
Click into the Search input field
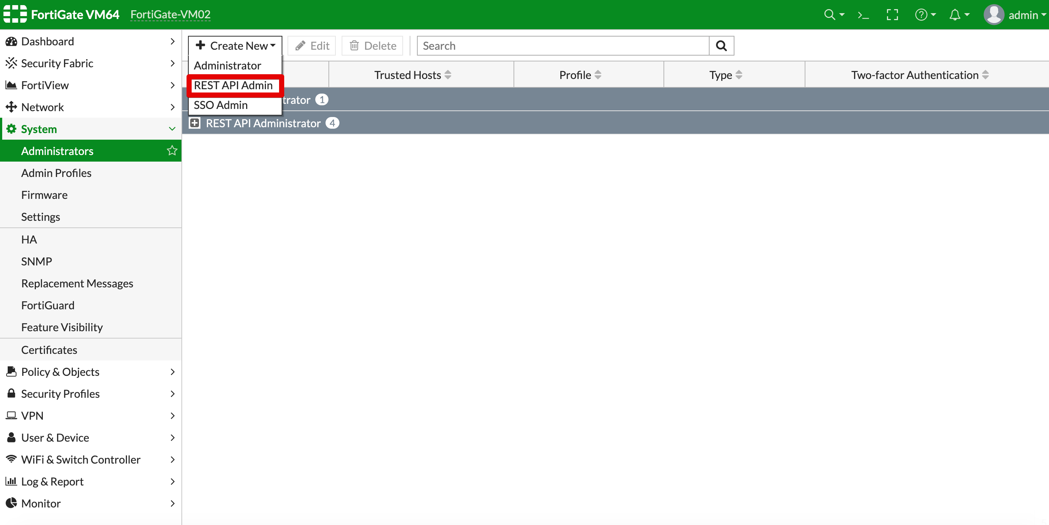(x=562, y=46)
